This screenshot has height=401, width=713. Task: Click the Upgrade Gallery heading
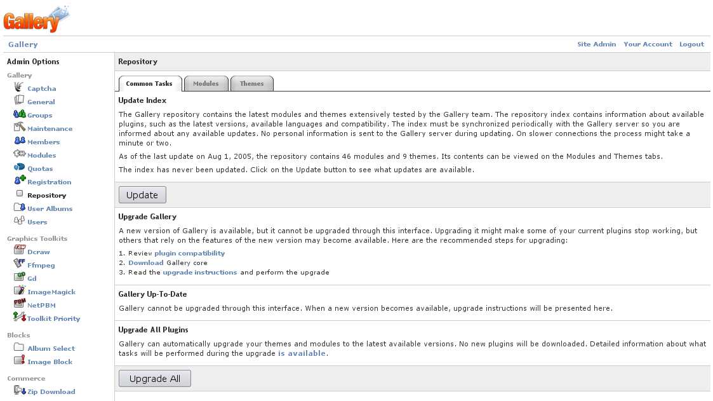(x=147, y=217)
